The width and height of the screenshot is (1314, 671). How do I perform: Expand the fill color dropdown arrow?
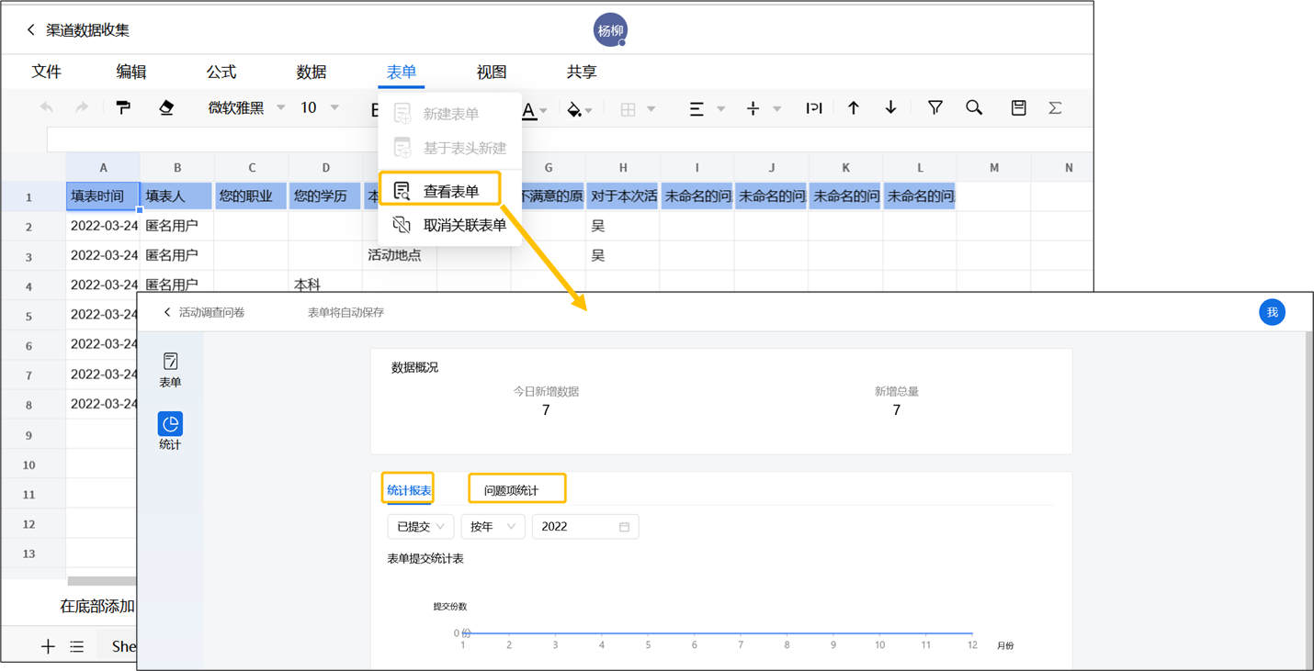[x=588, y=111]
